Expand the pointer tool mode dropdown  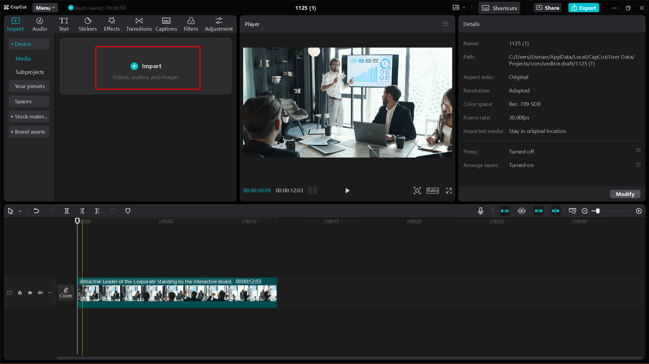tap(20, 211)
